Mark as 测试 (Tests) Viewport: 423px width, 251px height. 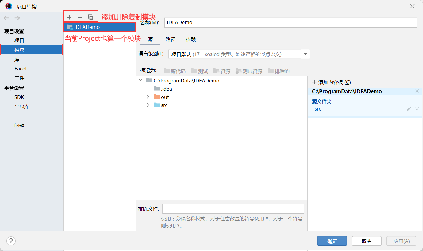point(199,71)
